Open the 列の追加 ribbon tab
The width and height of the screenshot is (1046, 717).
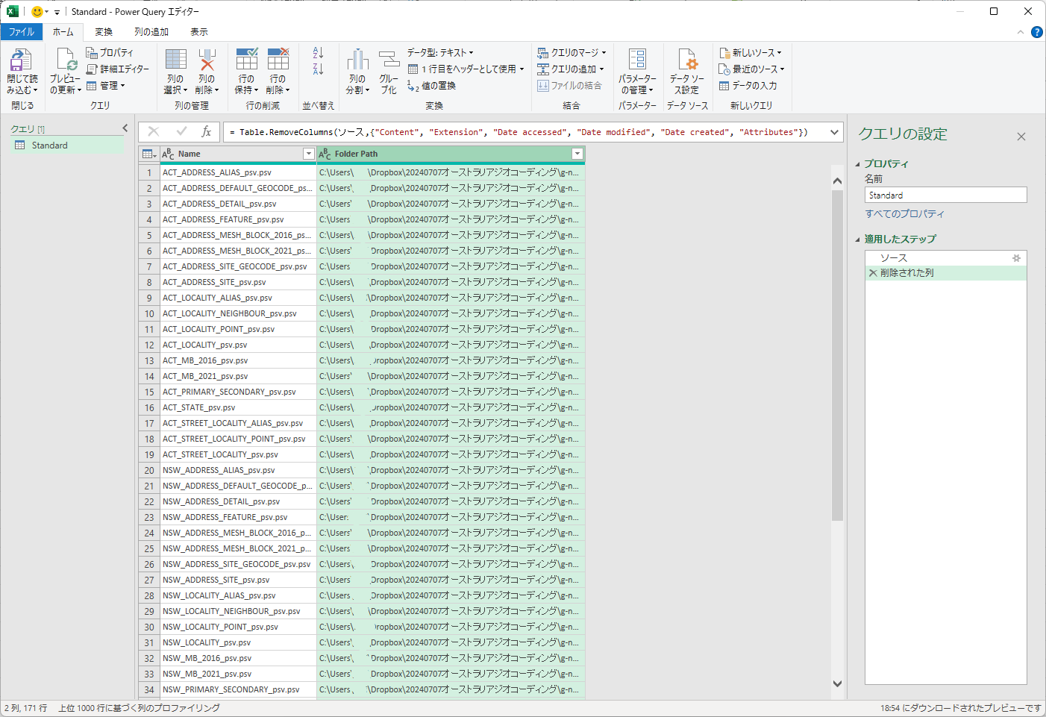[x=151, y=32]
